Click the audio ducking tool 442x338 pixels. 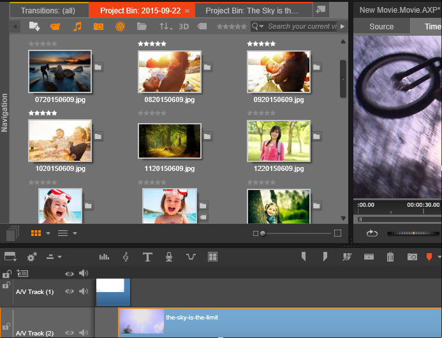[x=191, y=257]
